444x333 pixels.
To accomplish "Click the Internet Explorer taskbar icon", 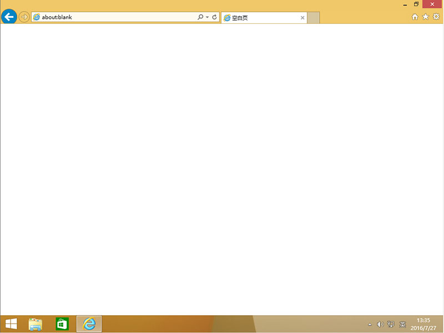I will [x=89, y=324].
